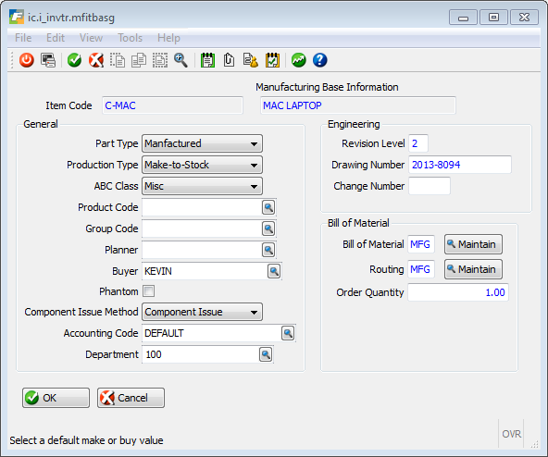Open the Buyer lookup search icon
This screenshot has height=457, width=548.
point(274,271)
